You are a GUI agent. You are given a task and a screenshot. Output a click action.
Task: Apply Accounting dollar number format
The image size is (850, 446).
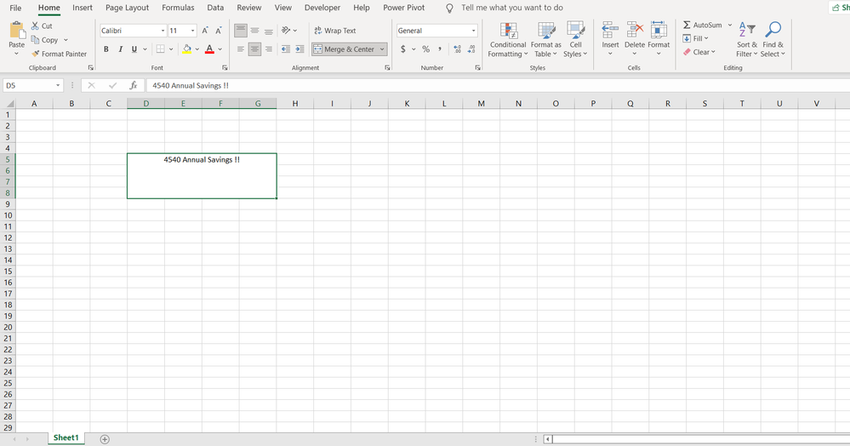[402, 49]
